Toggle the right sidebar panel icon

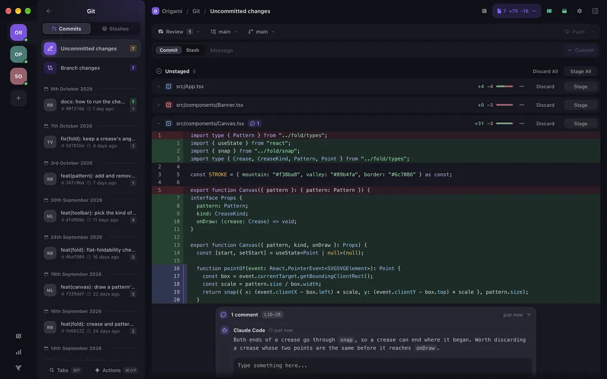pos(595,11)
